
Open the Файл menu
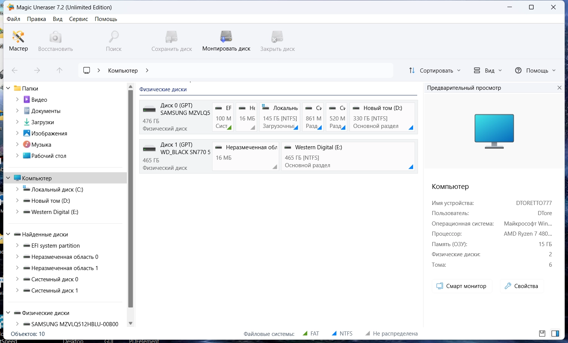13,19
